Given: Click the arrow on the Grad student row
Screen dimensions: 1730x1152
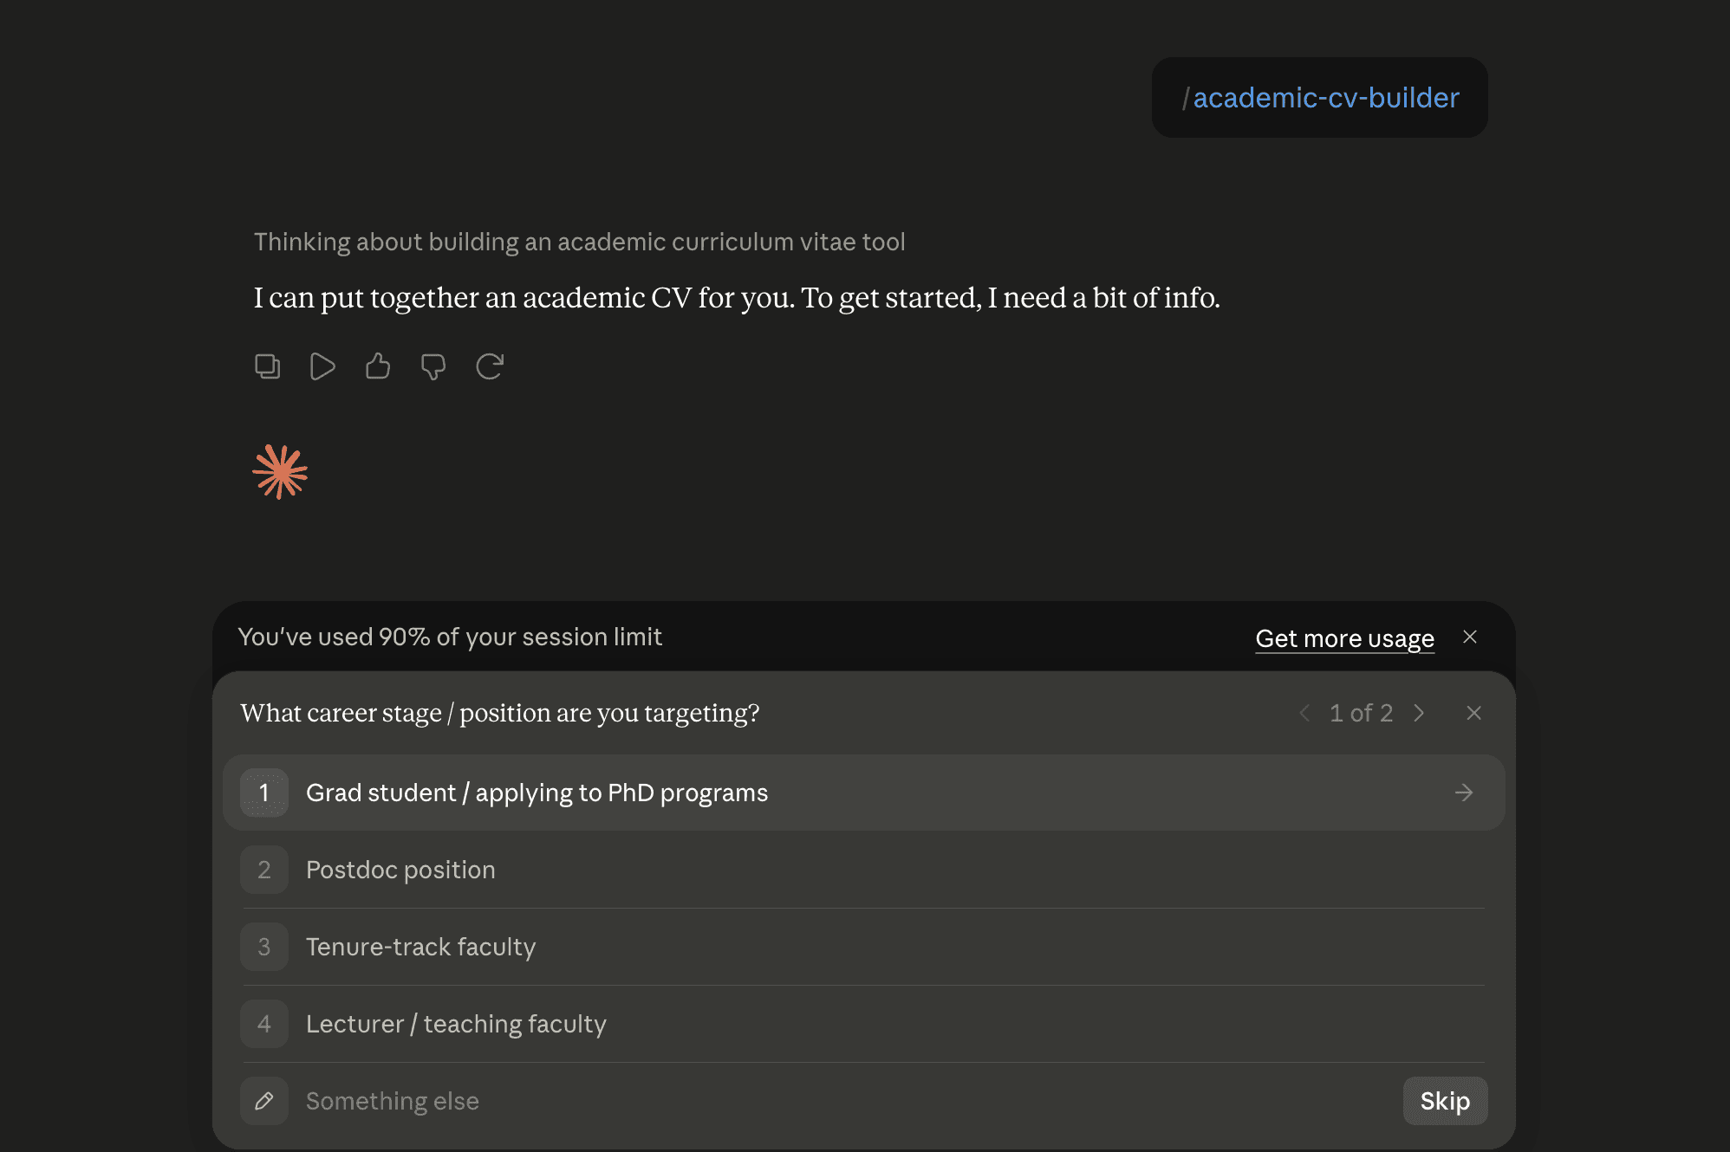Looking at the screenshot, I should (x=1464, y=793).
